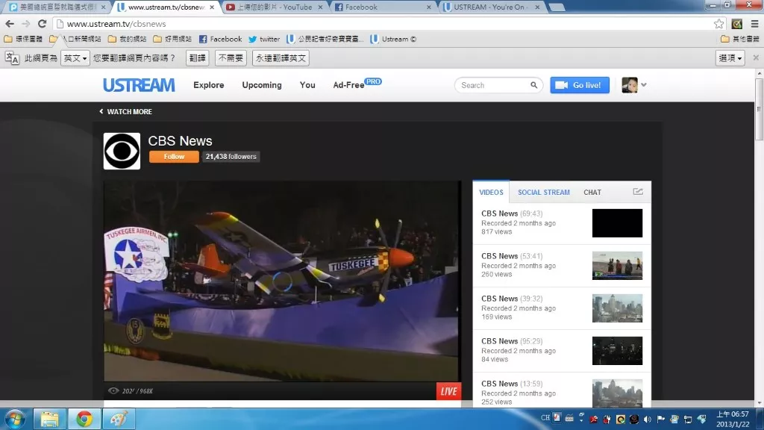Open the 好用網站 bookmarks folder
Viewport: 764px width, 430px height.
click(172, 39)
